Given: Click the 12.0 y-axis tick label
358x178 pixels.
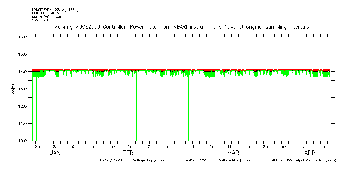Looking at the screenshot, I should point(23,106).
